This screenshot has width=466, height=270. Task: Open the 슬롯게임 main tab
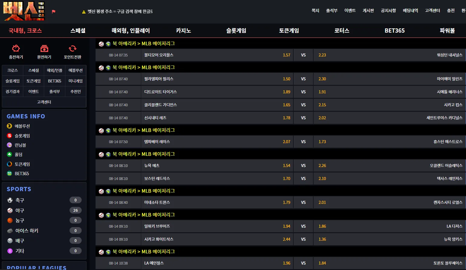pyautogui.click(x=236, y=31)
